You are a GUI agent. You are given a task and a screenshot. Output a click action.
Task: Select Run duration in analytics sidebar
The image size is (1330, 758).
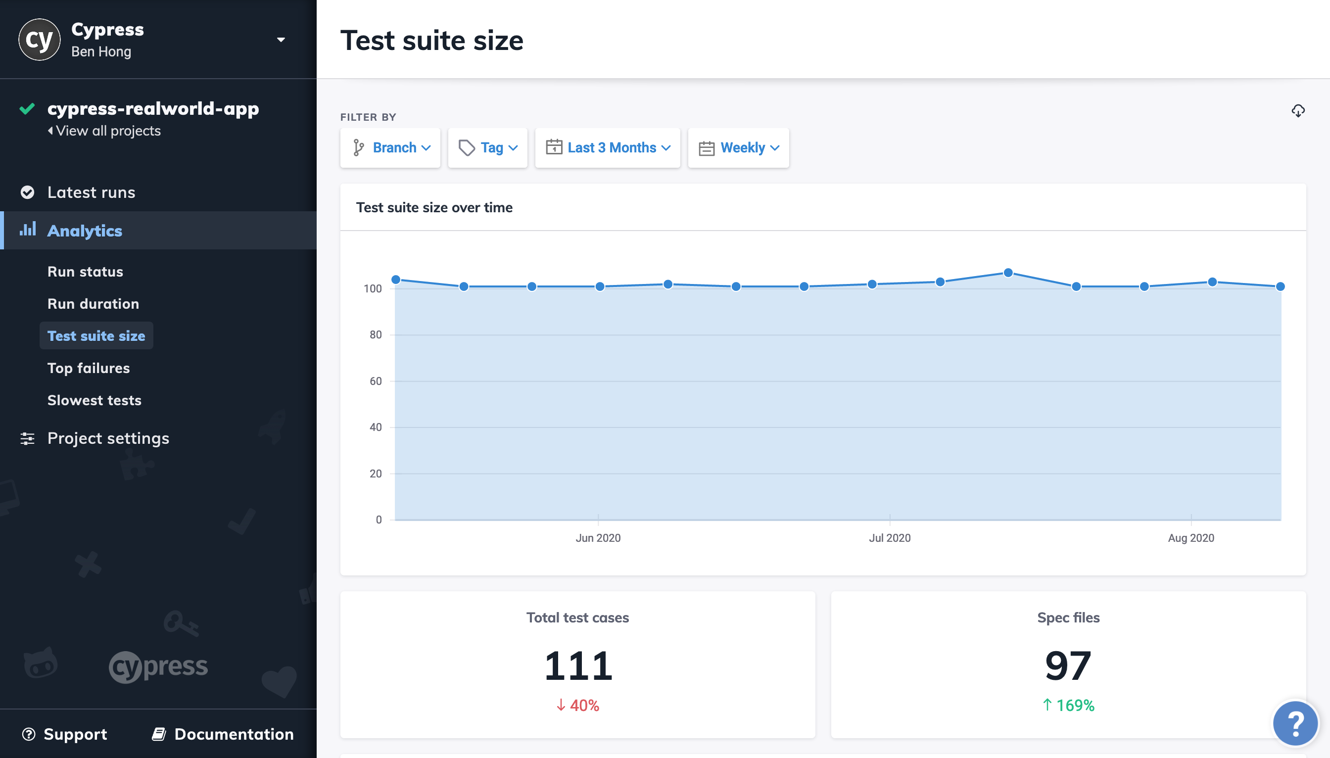93,303
